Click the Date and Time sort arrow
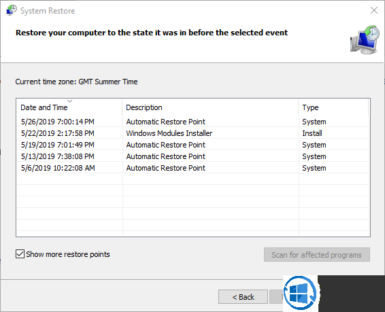Screen dimensions: 385x312 (x=70, y=101)
